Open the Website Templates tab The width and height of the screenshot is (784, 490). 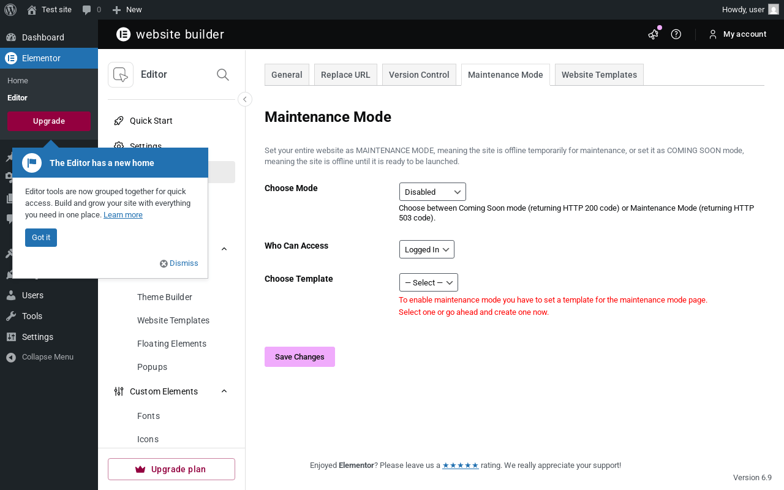point(599,75)
